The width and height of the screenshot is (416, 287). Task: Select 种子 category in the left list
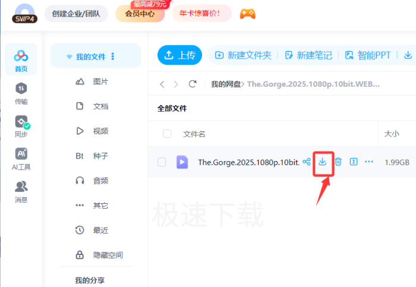100,156
